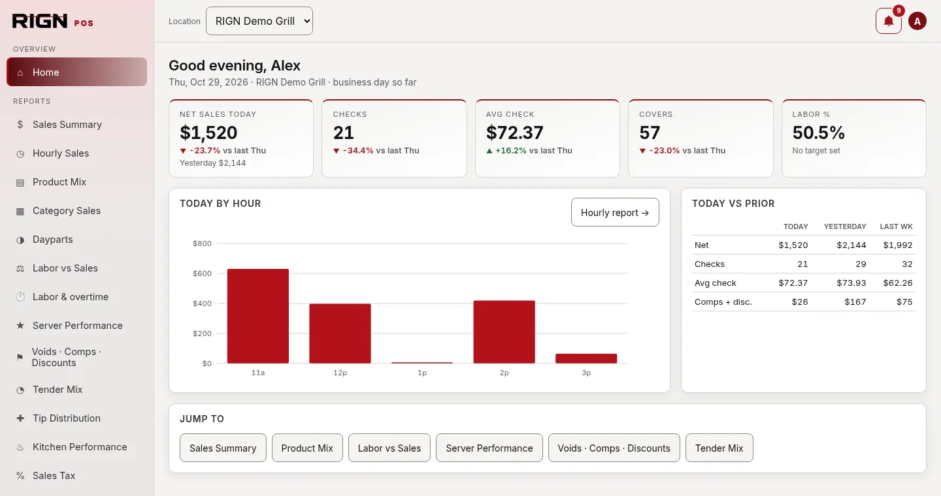Click the Net Sales Today card value $1,520

[208, 132]
